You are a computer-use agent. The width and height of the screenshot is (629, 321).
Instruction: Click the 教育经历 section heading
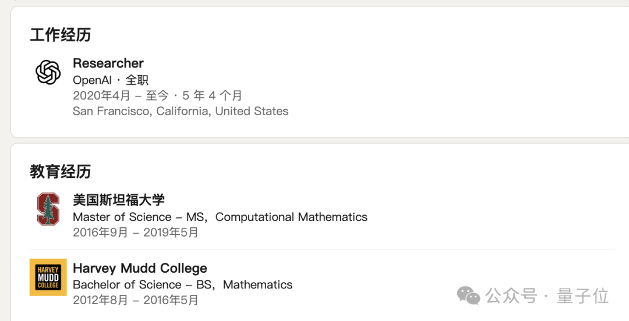tap(61, 172)
